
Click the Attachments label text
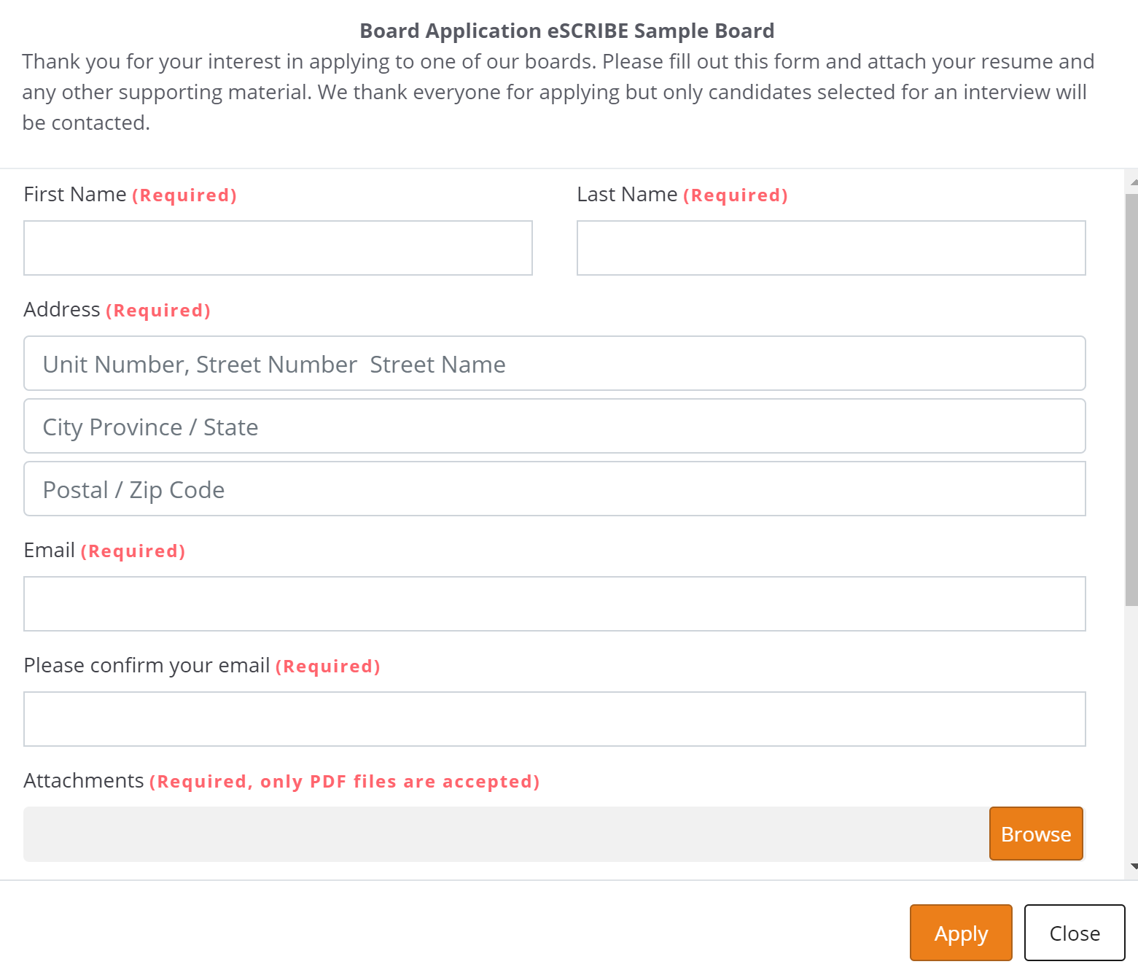pyautogui.click(x=84, y=781)
